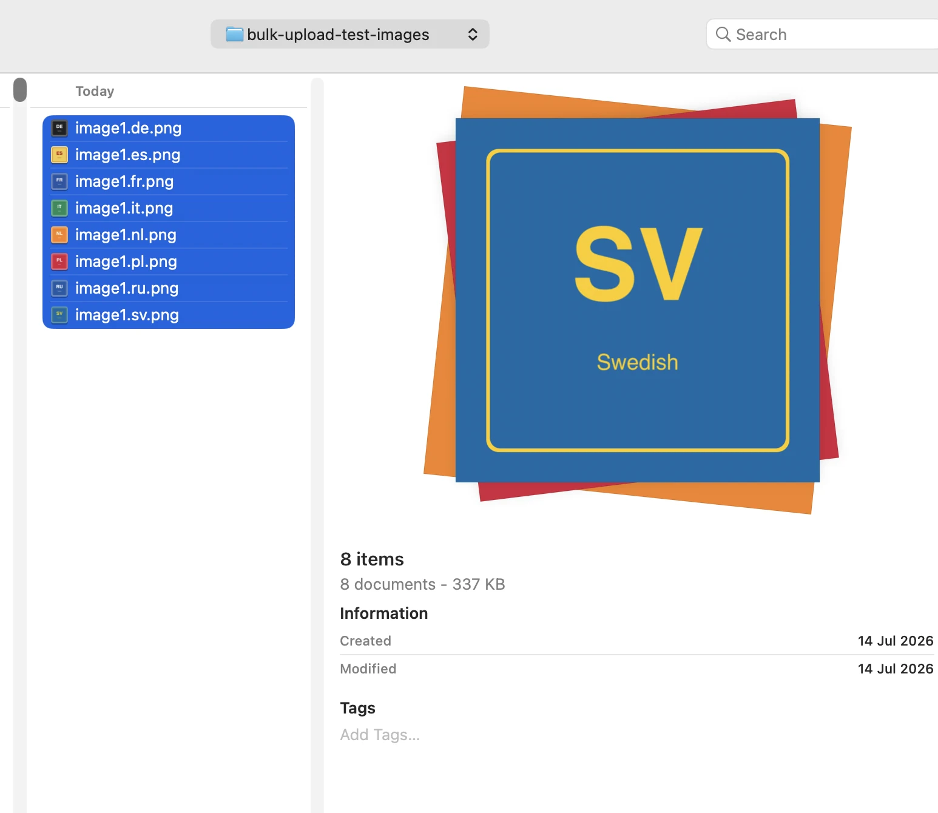
Task: Click the image1.es.png file icon
Action: pos(59,155)
